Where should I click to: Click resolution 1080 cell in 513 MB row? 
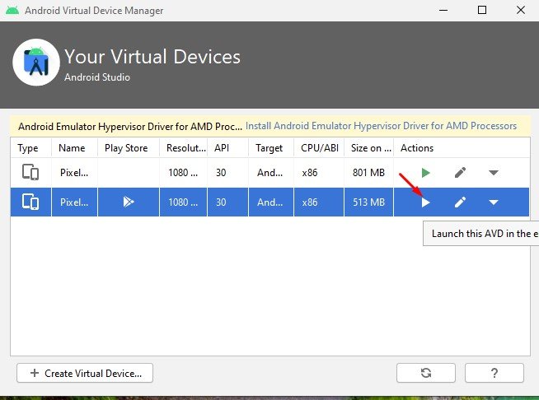pyautogui.click(x=183, y=202)
